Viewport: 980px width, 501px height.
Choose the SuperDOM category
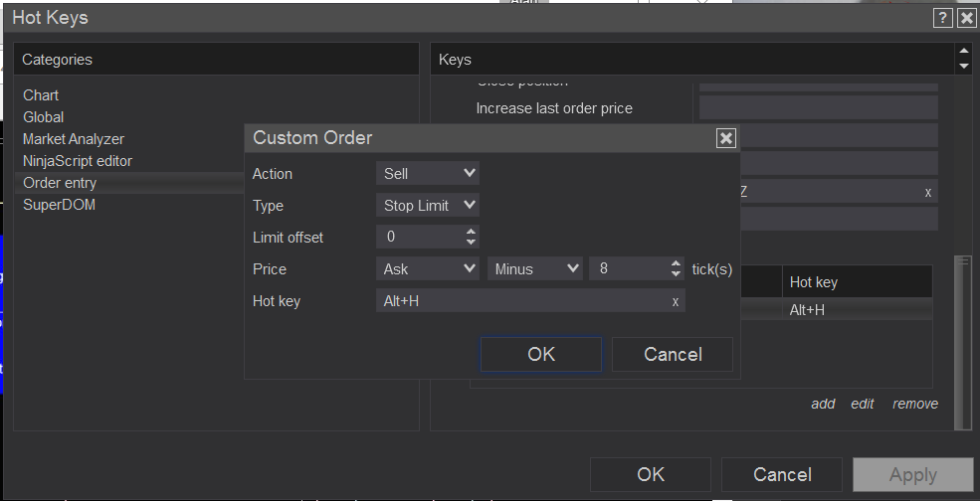[x=60, y=205]
